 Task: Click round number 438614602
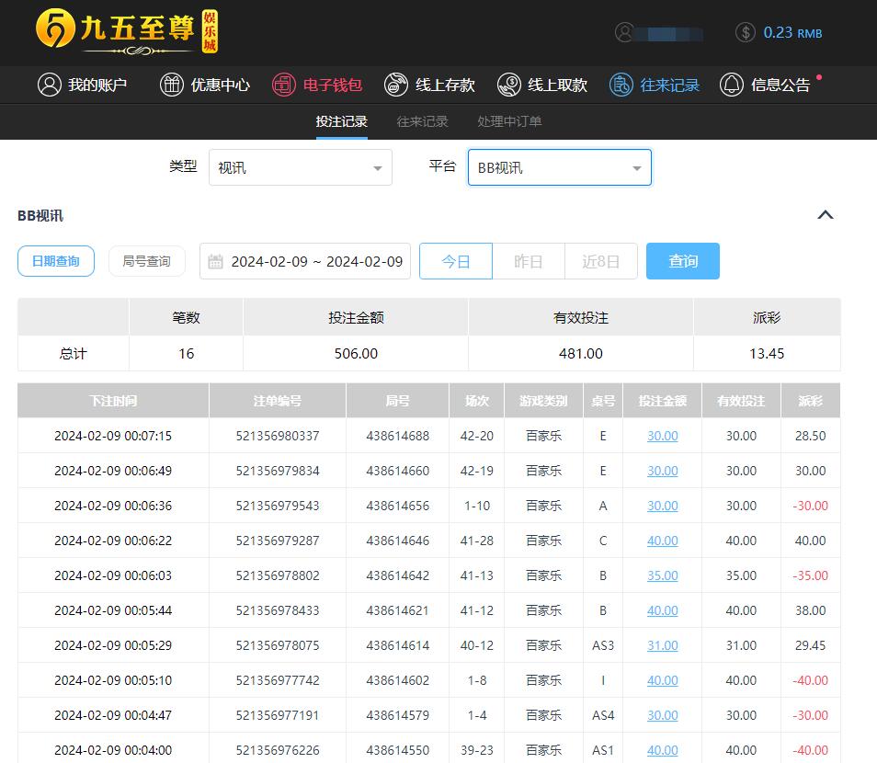point(398,681)
